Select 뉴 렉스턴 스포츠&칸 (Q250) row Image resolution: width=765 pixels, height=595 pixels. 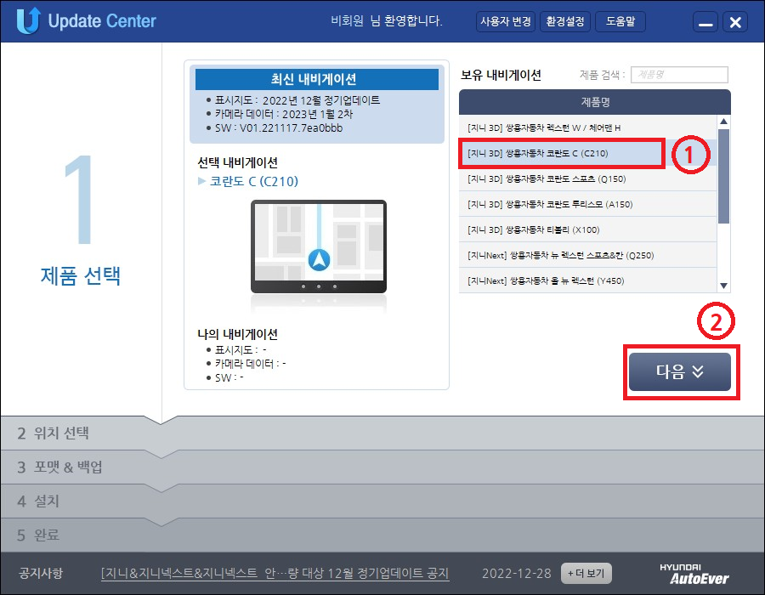(x=588, y=255)
